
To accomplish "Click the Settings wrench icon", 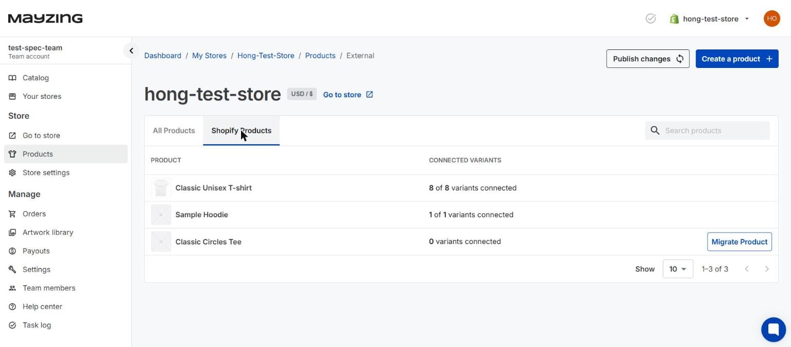I will [12, 269].
